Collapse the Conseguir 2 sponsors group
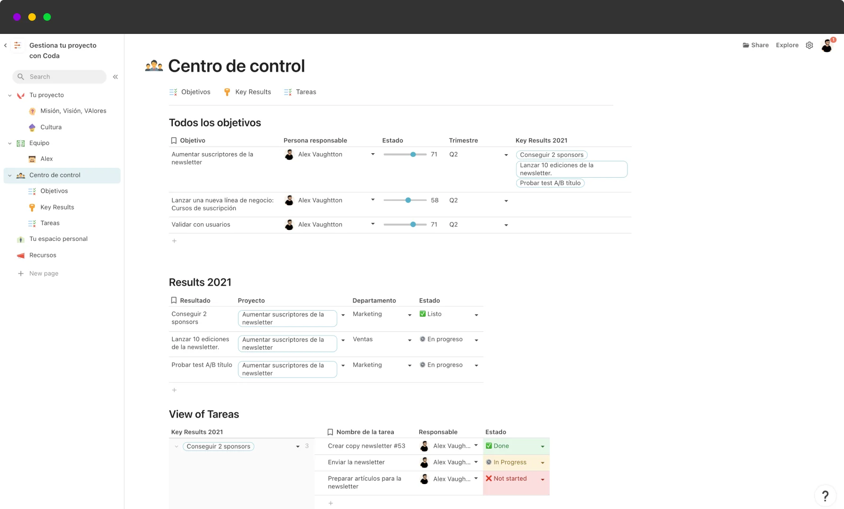Screen dimensions: 844x509 [x=177, y=446]
